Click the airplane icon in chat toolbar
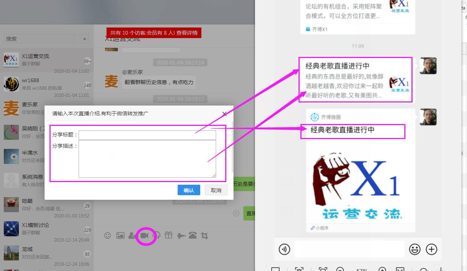Image resolution: width=467 pixels, height=271 pixels. 181,236
